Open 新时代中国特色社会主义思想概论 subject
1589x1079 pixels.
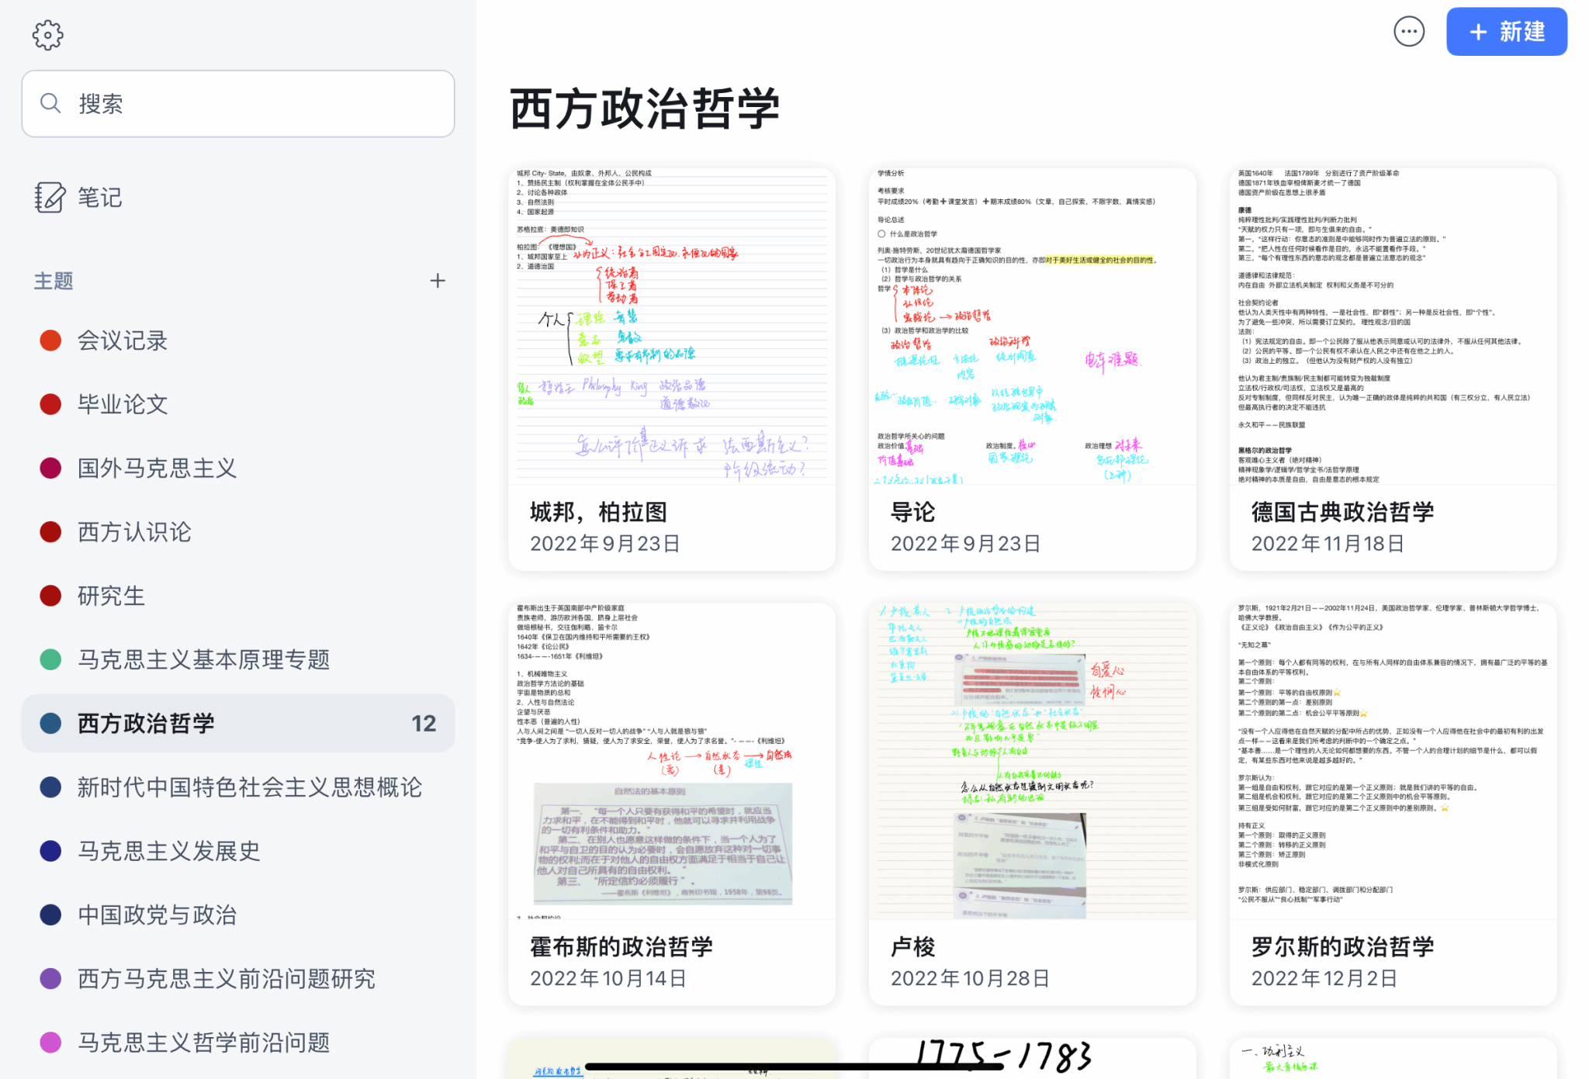[249, 787]
